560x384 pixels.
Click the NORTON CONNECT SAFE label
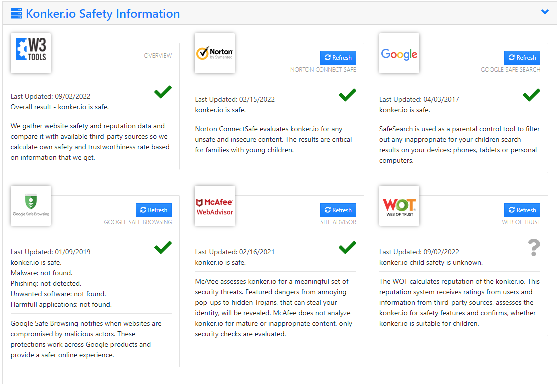pos(323,70)
